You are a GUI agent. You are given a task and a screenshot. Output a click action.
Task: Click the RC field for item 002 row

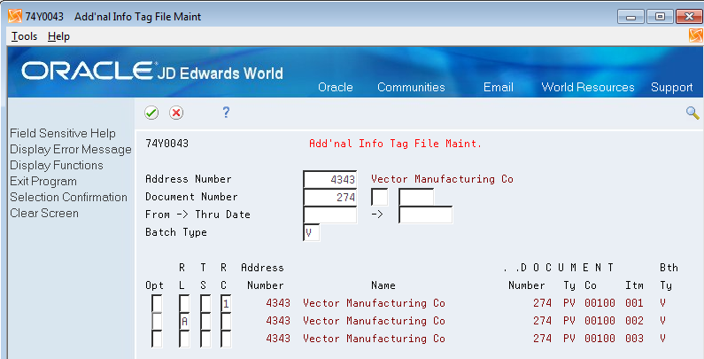pyautogui.click(x=226, y=321)
